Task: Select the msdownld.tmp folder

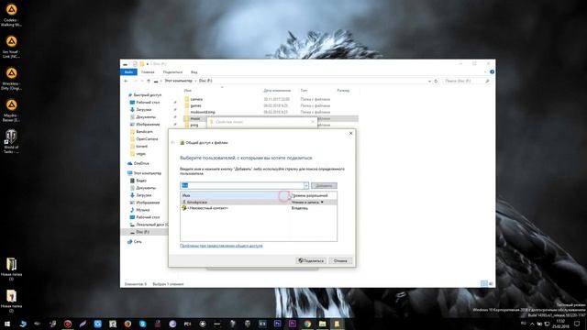Action: coord(203,112)
